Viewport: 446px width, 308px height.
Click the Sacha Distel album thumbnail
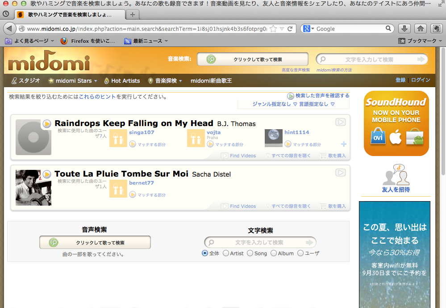[x=33, y=188]
